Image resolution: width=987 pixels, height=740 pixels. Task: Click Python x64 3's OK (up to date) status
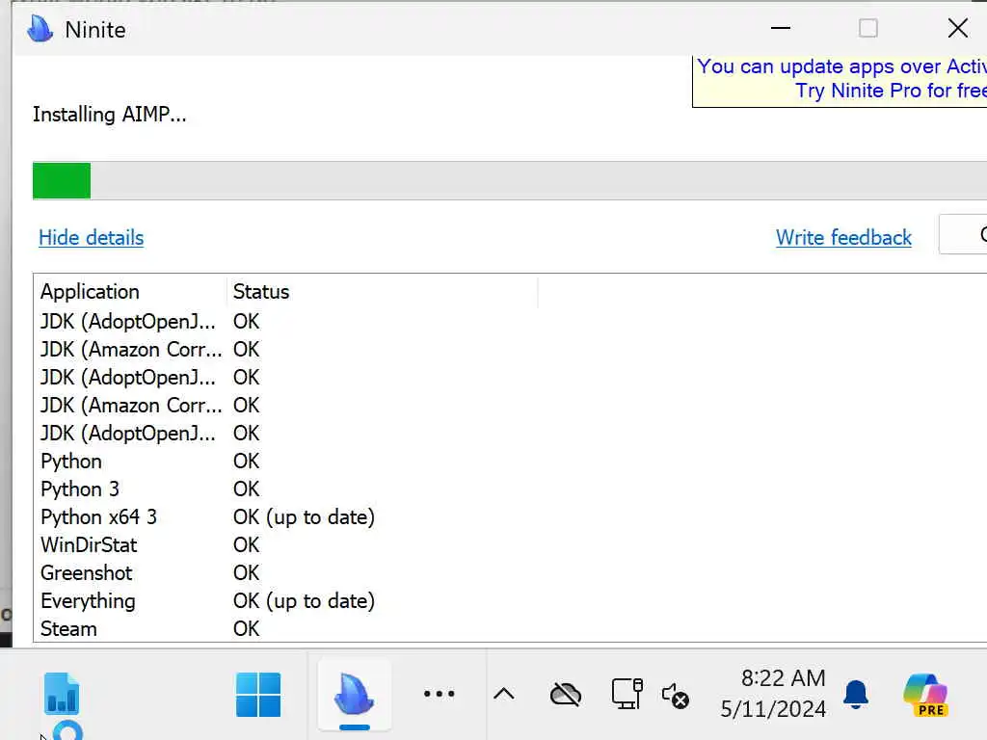click(304, 517)
